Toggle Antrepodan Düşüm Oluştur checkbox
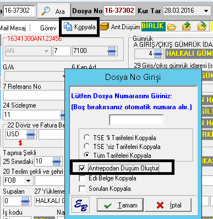 [x=82, y=168]
